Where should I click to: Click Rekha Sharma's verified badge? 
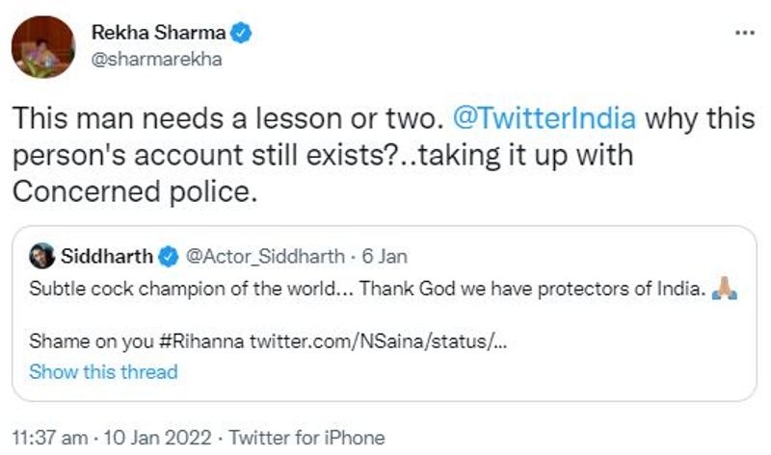[x=241, y=33]
